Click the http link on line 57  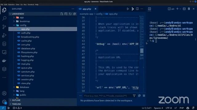click(x=136, y=87)
